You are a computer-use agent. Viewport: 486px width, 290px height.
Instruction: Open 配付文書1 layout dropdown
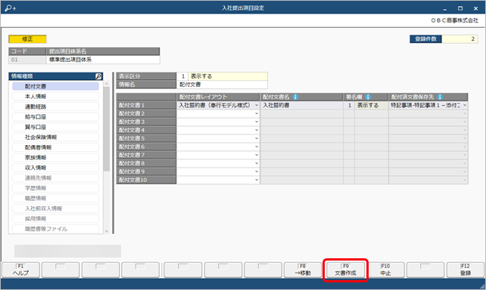click(257, 105)
